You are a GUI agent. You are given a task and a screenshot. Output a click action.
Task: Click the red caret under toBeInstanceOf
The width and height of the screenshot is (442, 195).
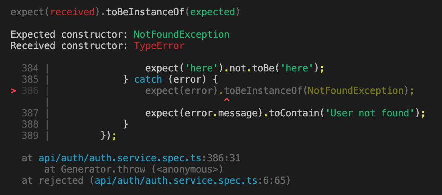pos(226,100)
